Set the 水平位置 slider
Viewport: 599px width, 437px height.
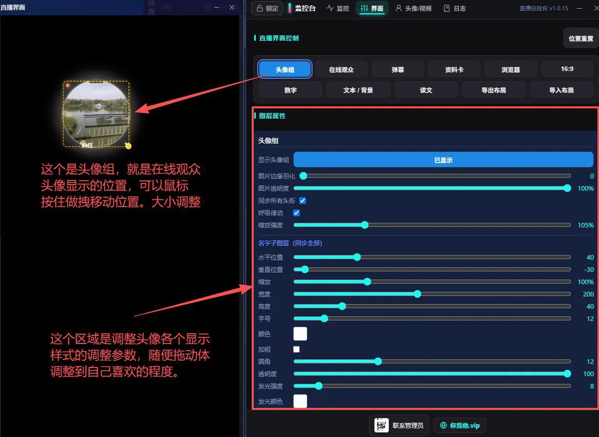pyautogui.click(x=432, y=257)
